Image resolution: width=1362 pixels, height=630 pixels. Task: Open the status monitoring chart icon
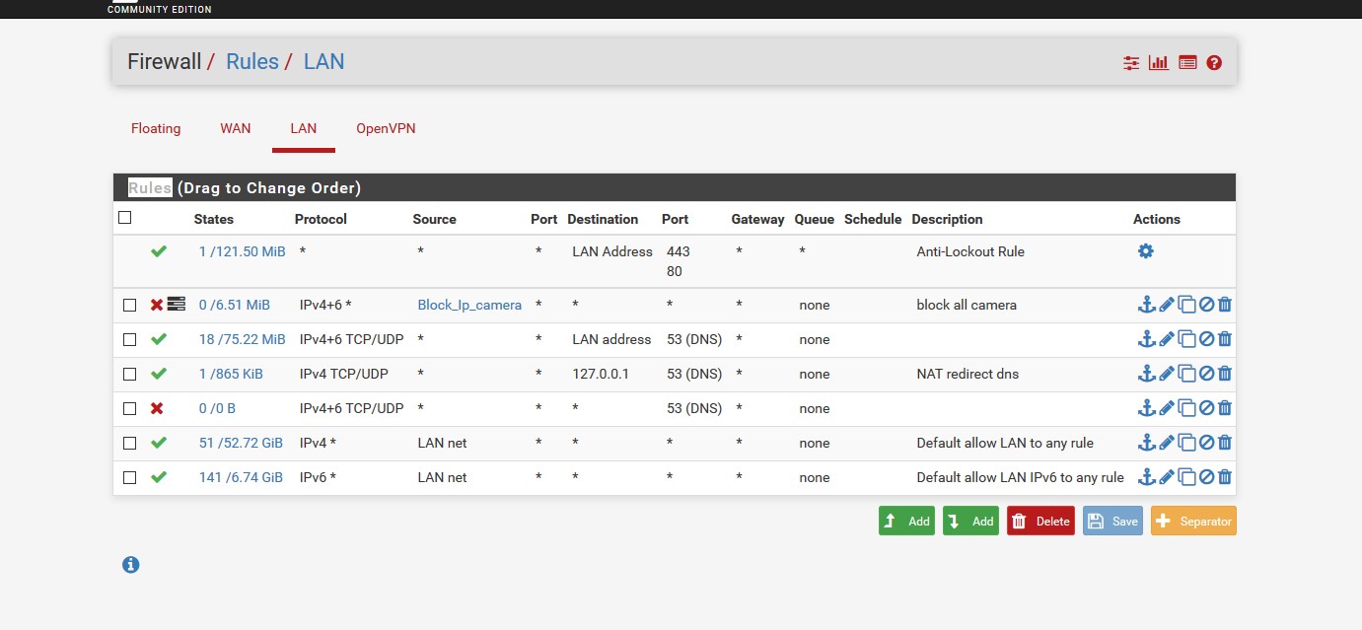1159,62
